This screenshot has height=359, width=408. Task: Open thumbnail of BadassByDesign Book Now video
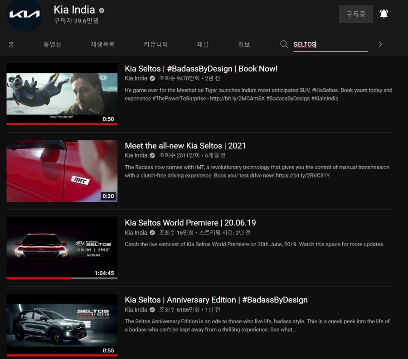click(62, 94)
